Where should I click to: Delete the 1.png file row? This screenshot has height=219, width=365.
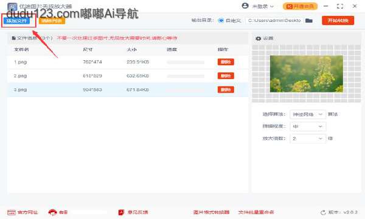coord(226,62)
